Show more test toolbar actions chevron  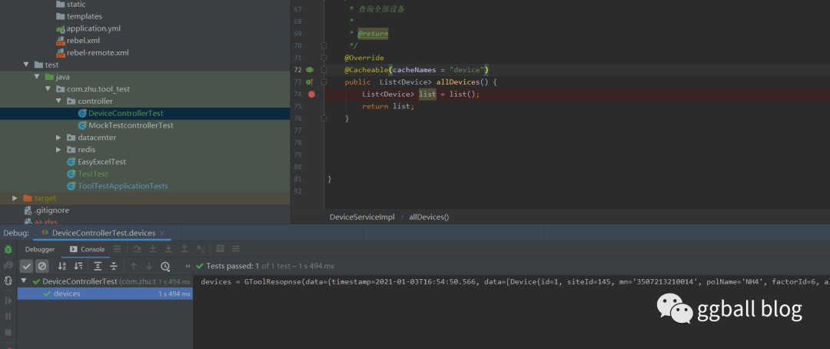click(x=188, y=266)
